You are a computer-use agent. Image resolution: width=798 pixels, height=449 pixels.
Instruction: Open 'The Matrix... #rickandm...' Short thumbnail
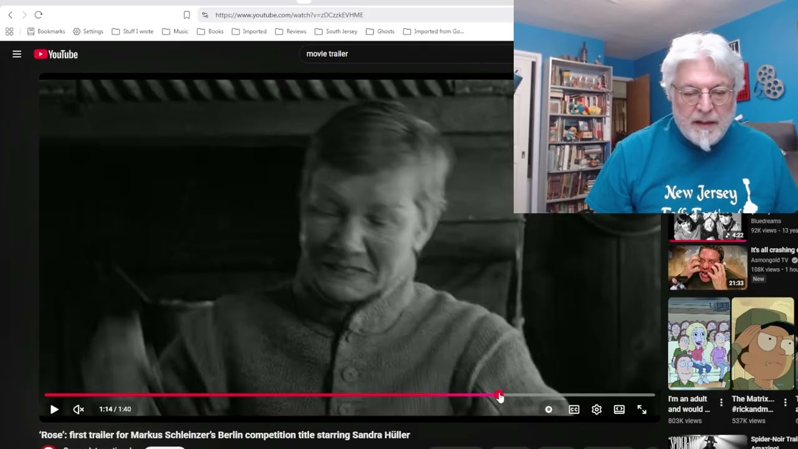pyautogui.click(x=763, y=344)
